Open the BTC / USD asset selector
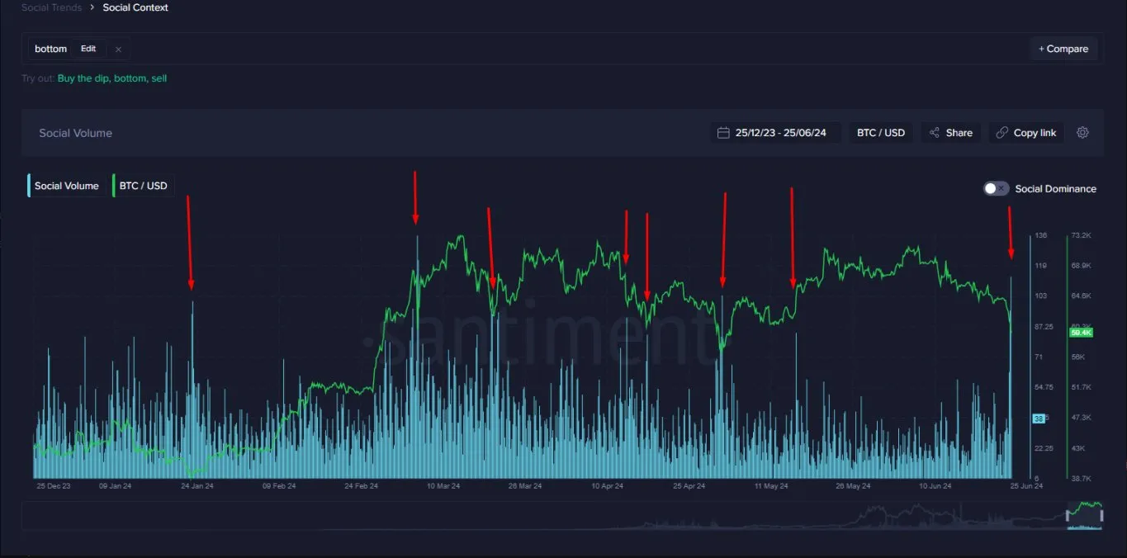 tap(880, 132)
